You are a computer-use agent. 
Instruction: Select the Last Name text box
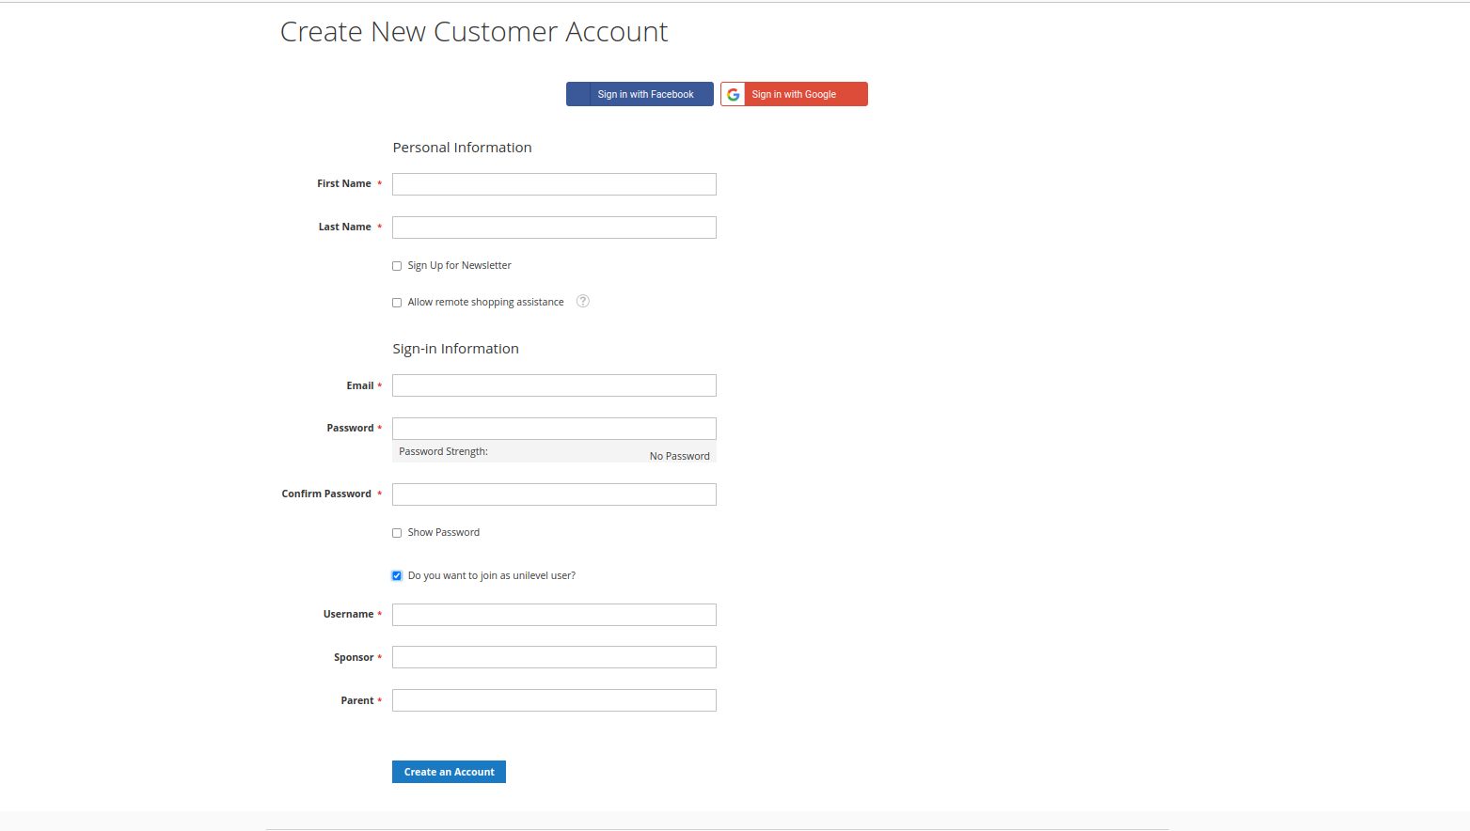click(x=553, y=227)
